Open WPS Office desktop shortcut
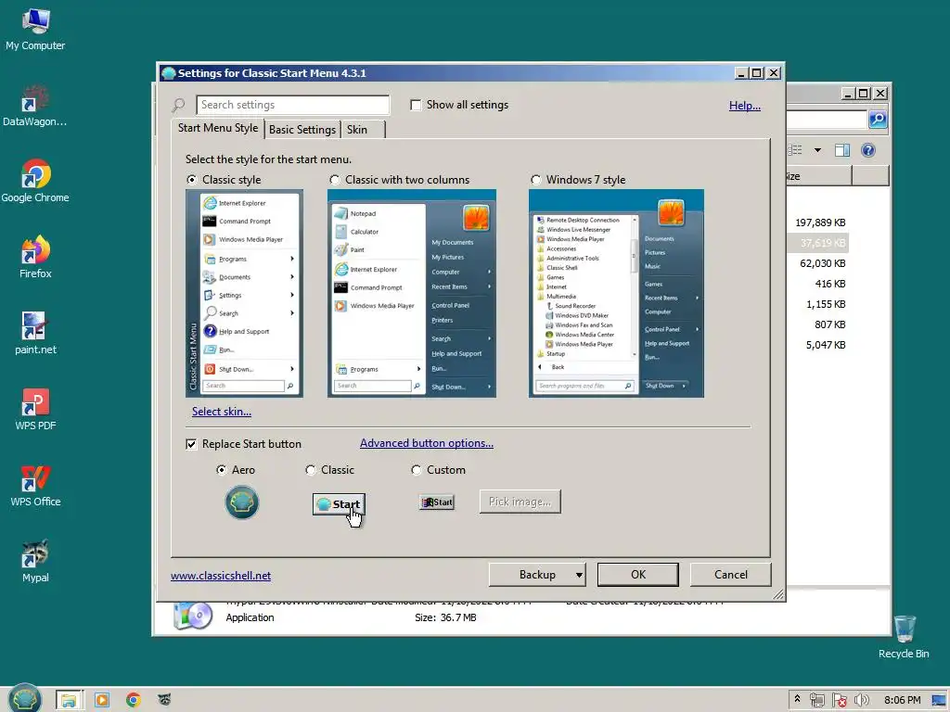Image resolution: width=950 pixels, height=712 pixels. (35, 486)
